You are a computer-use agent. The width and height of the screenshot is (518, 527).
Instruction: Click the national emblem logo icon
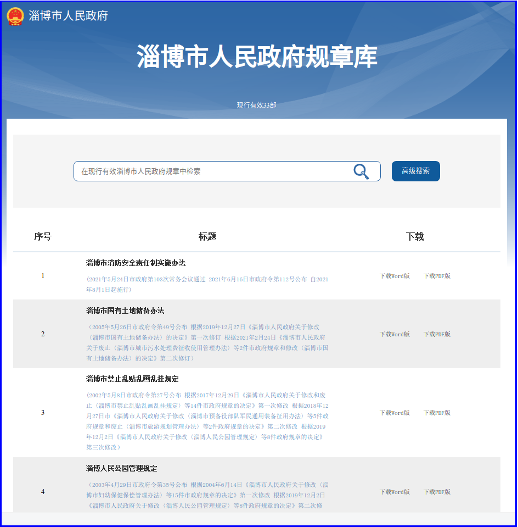coord(15,16)
